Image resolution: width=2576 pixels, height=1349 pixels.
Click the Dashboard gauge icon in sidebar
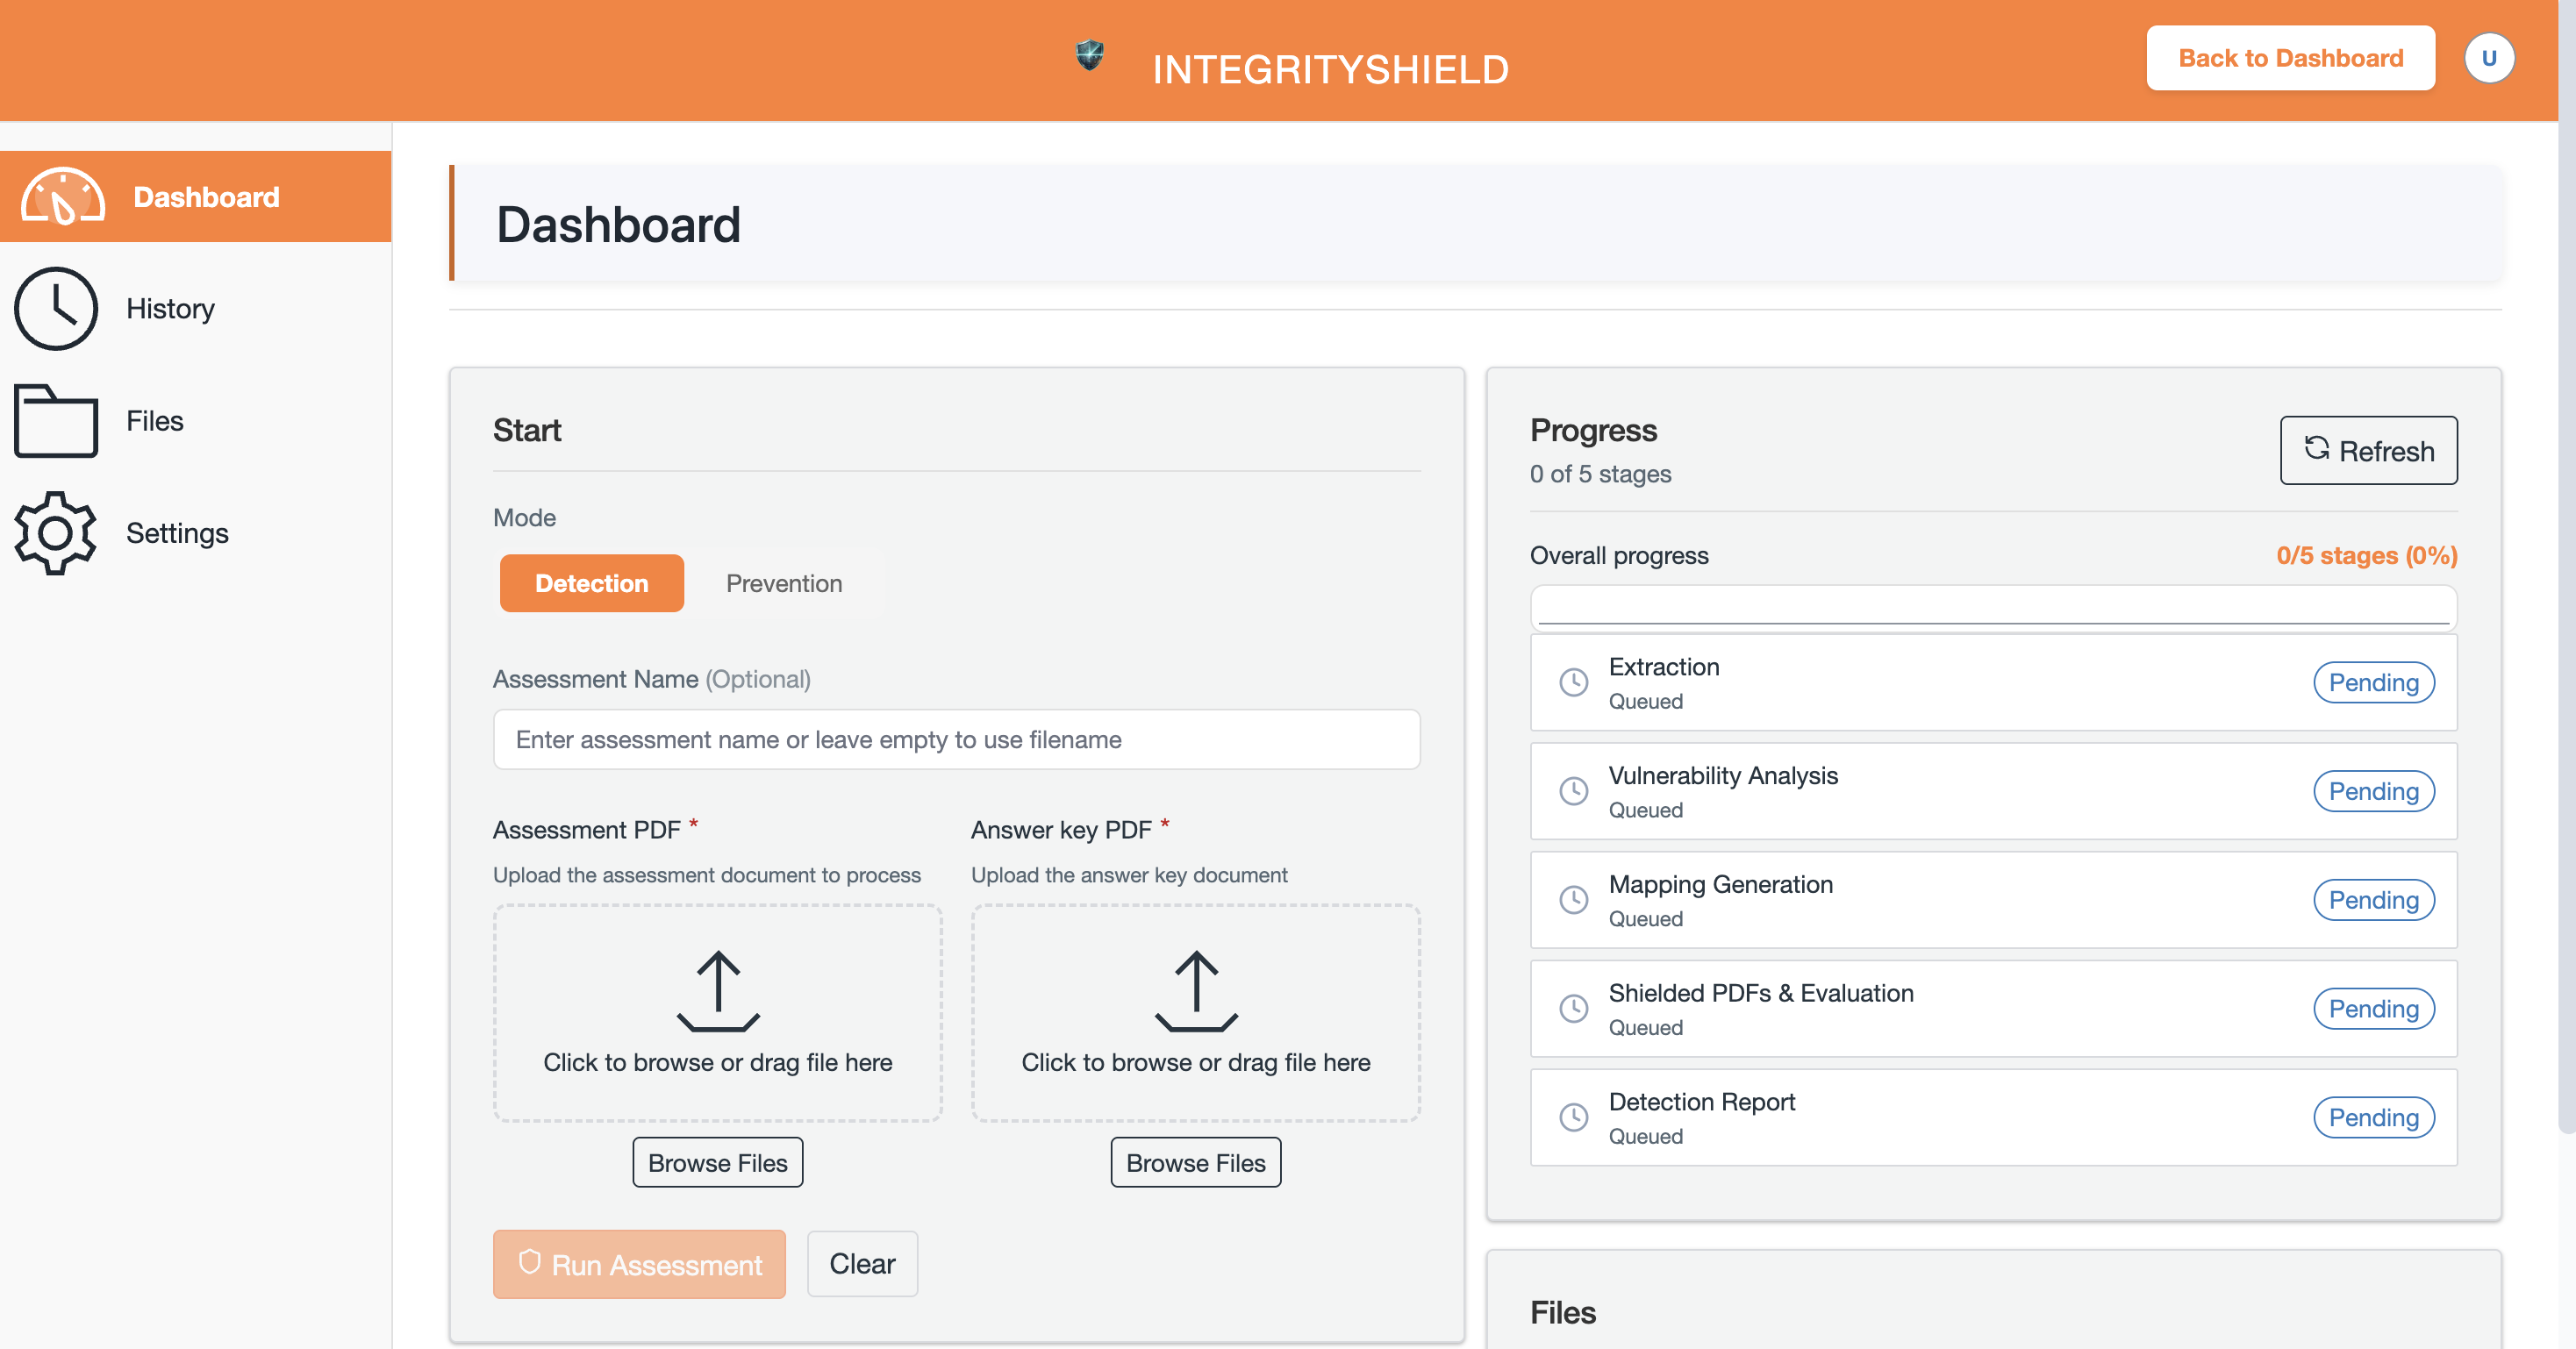62,196
